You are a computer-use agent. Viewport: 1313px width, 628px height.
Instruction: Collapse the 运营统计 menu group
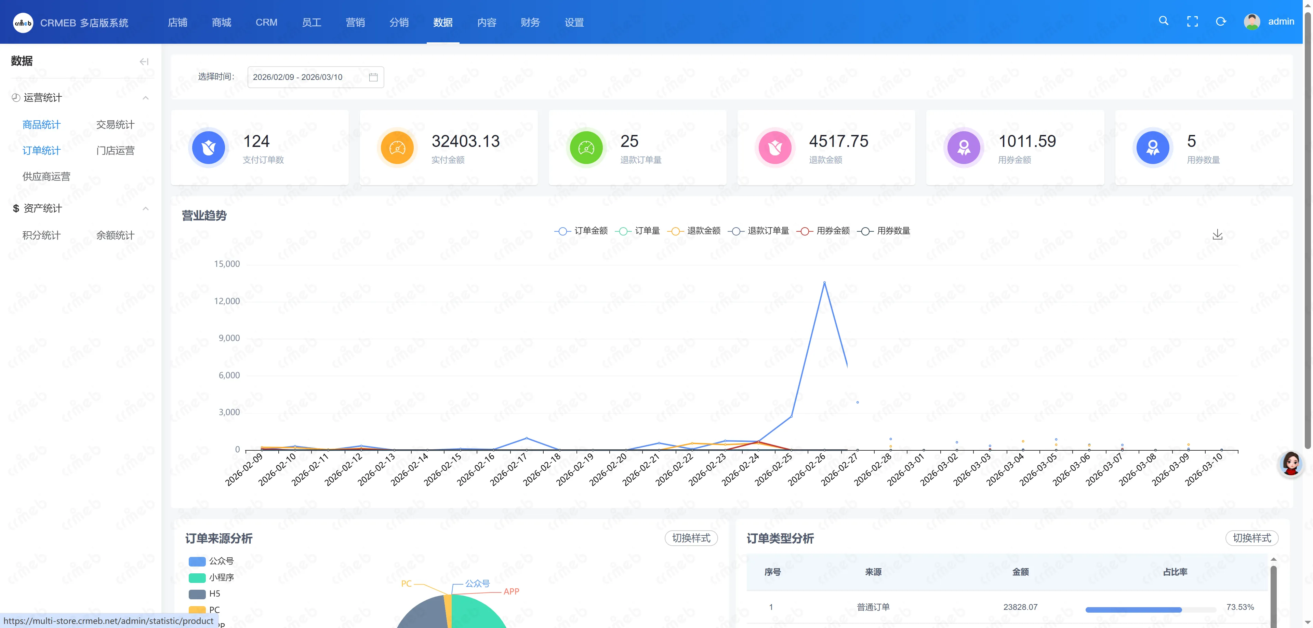point(146,98)
